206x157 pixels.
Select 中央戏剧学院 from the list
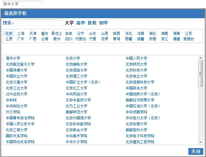(x=136, y=112)
